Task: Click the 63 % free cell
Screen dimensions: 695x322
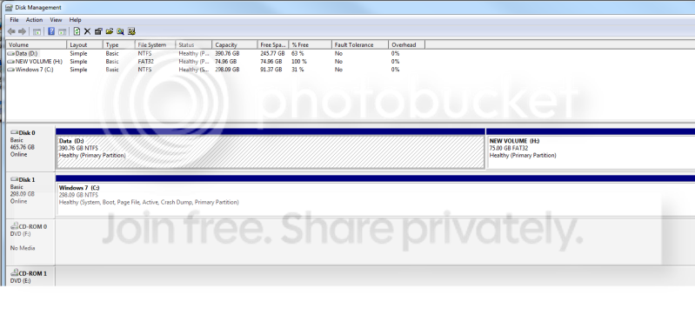Action: tap(297, 54)
